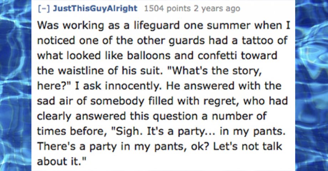Screen dimensions: 328x171
Task: Click the 1504 points score
Action: (x=167, y=9)
